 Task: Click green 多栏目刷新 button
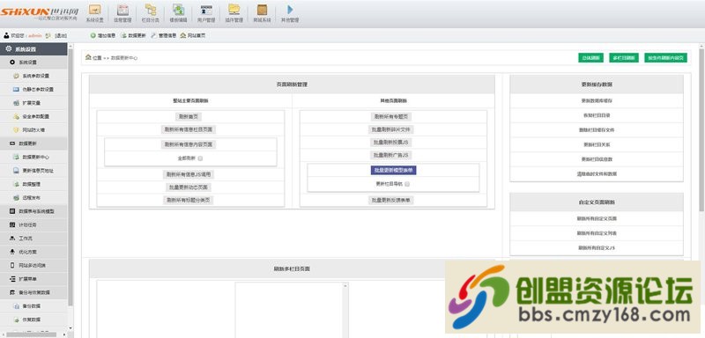(624, 58)
